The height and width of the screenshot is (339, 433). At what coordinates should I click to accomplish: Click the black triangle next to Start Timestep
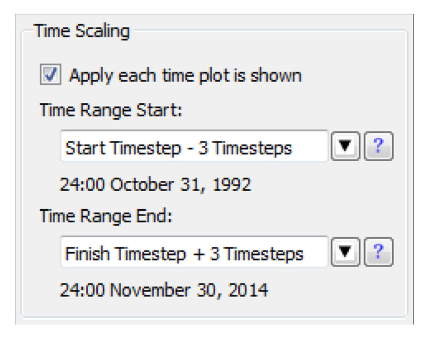pyautogui.click(x=345, y=147)
